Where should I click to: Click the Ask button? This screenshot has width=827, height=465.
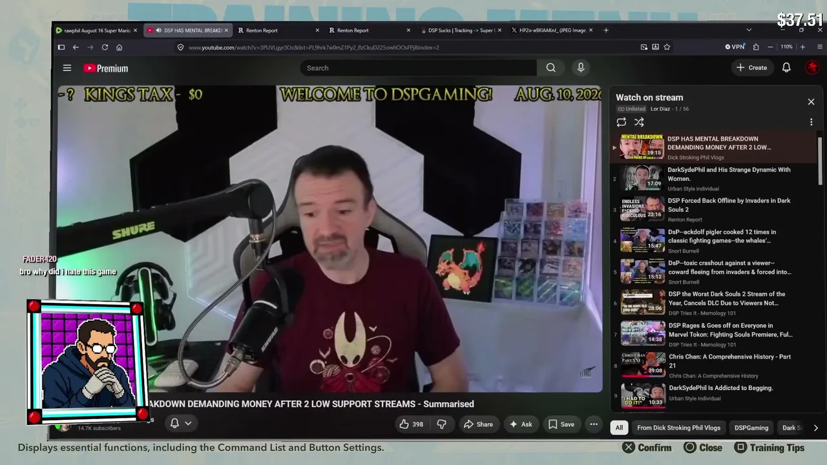(521, 424)
